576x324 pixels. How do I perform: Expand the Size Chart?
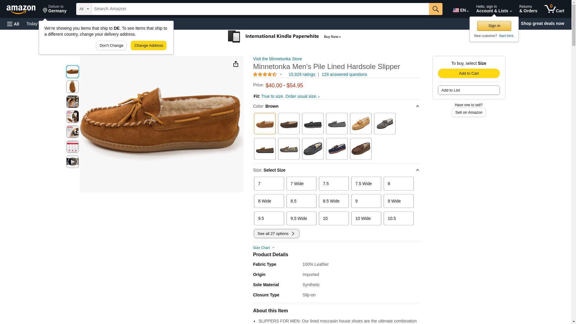(x=264, y=248)
